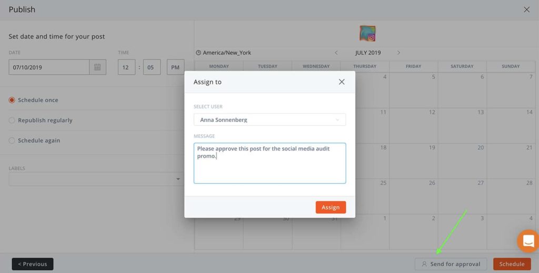This screenshot has height=273, width=539.
Task: Toggle the PM time period selector
Action: (175, 67)
